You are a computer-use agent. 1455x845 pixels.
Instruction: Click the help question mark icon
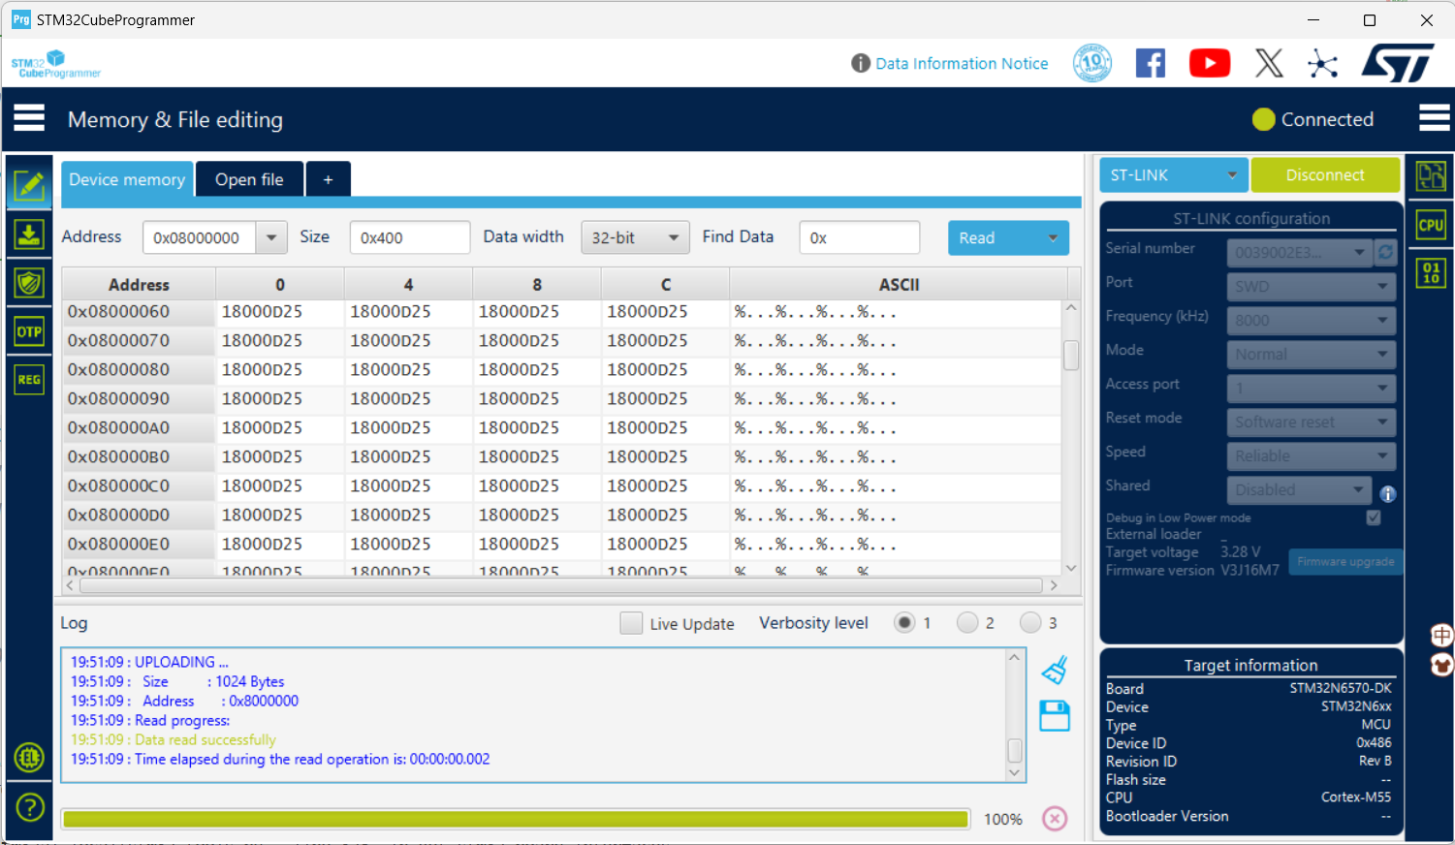click(x=29, y=806)
